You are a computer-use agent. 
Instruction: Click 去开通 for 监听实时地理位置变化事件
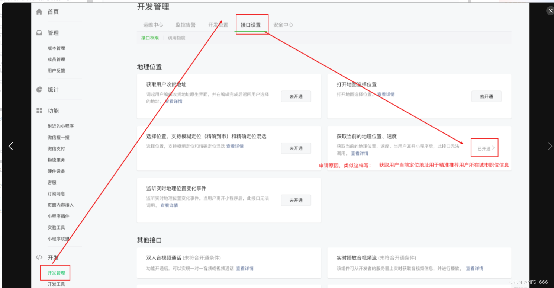pos(296,200)
